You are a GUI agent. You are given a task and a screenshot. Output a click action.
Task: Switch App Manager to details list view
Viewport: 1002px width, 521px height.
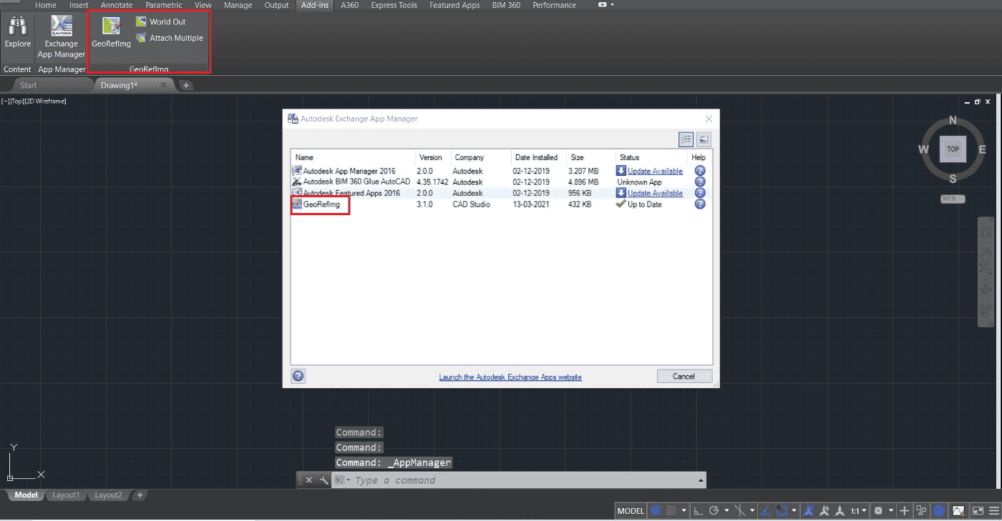[x=686, y=139]
